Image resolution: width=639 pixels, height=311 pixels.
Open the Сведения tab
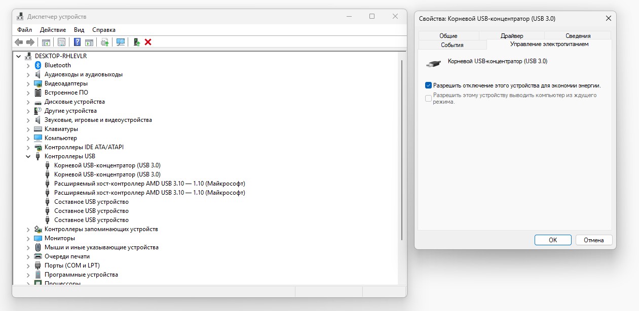[x=578, y=36]
